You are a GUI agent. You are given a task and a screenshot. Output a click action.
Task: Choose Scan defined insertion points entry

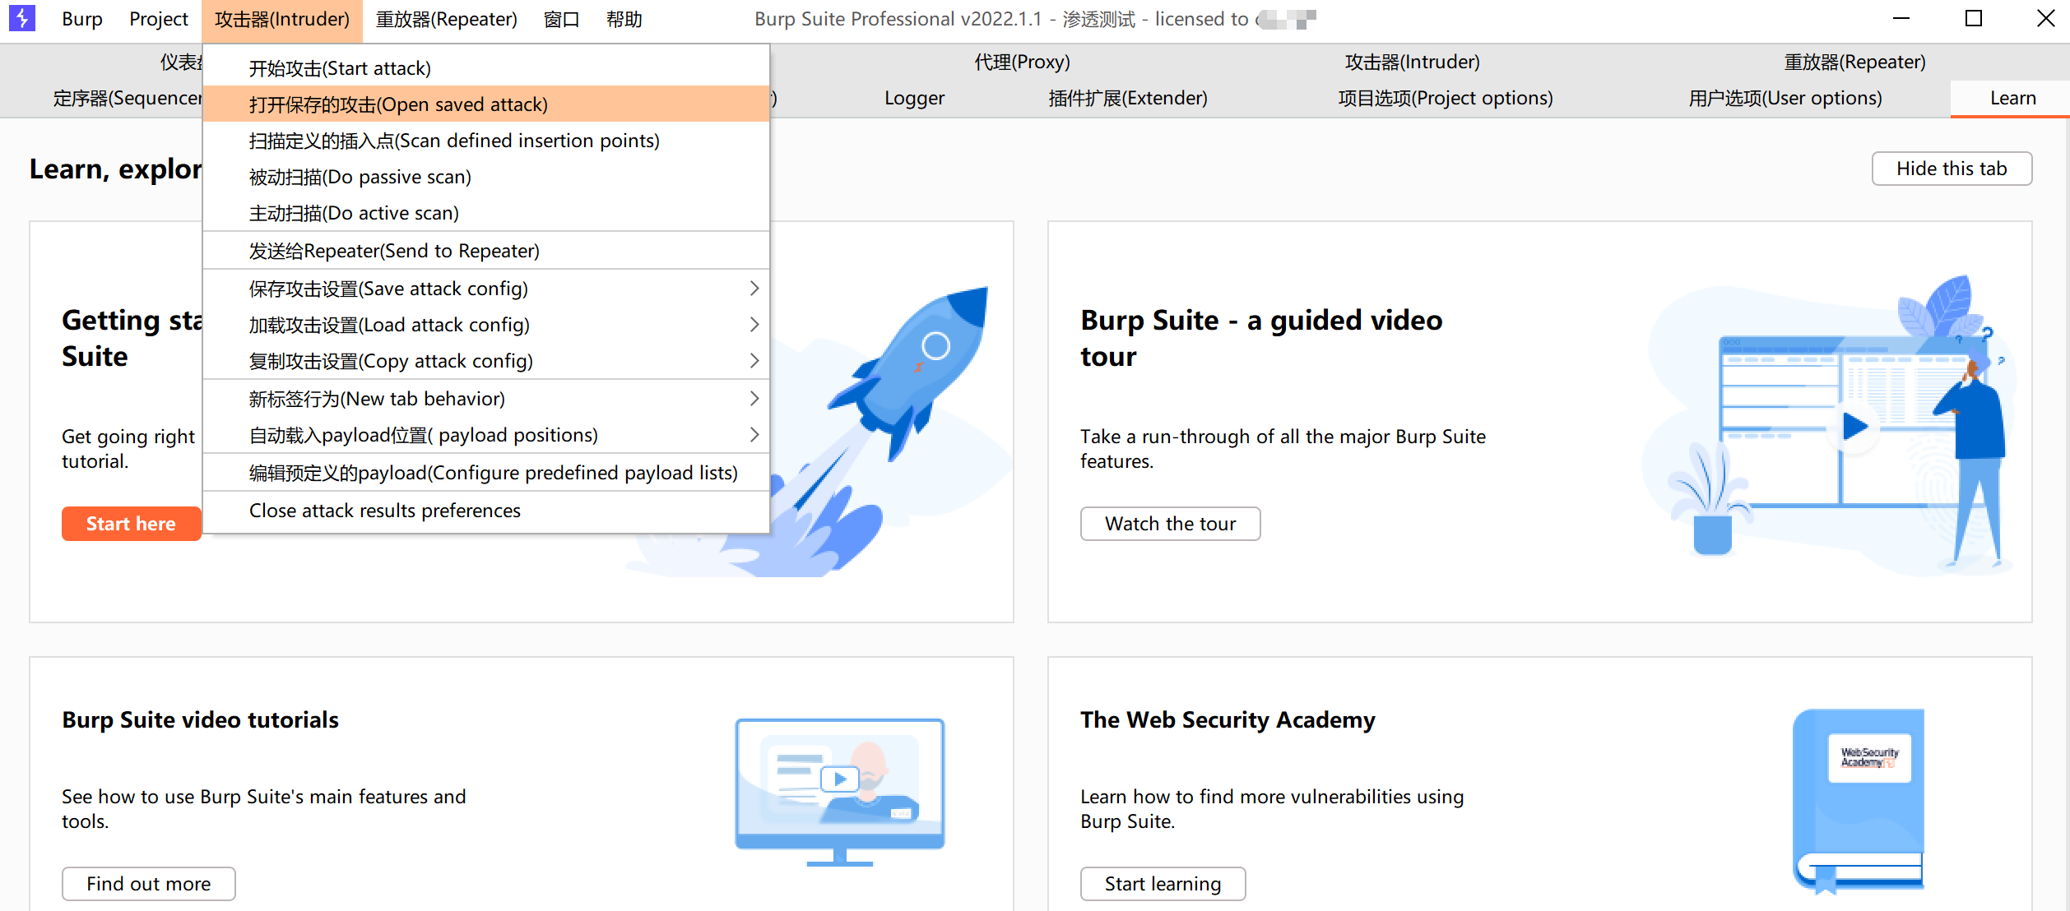486,141
